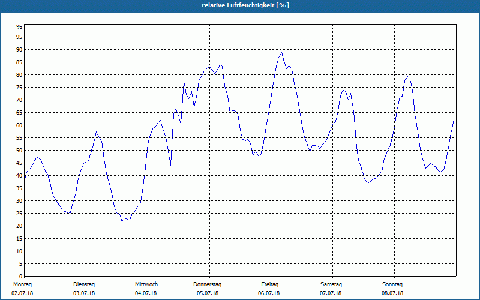Select the 'Freitag' day label
480x300 pixels.
pos(269,284)
